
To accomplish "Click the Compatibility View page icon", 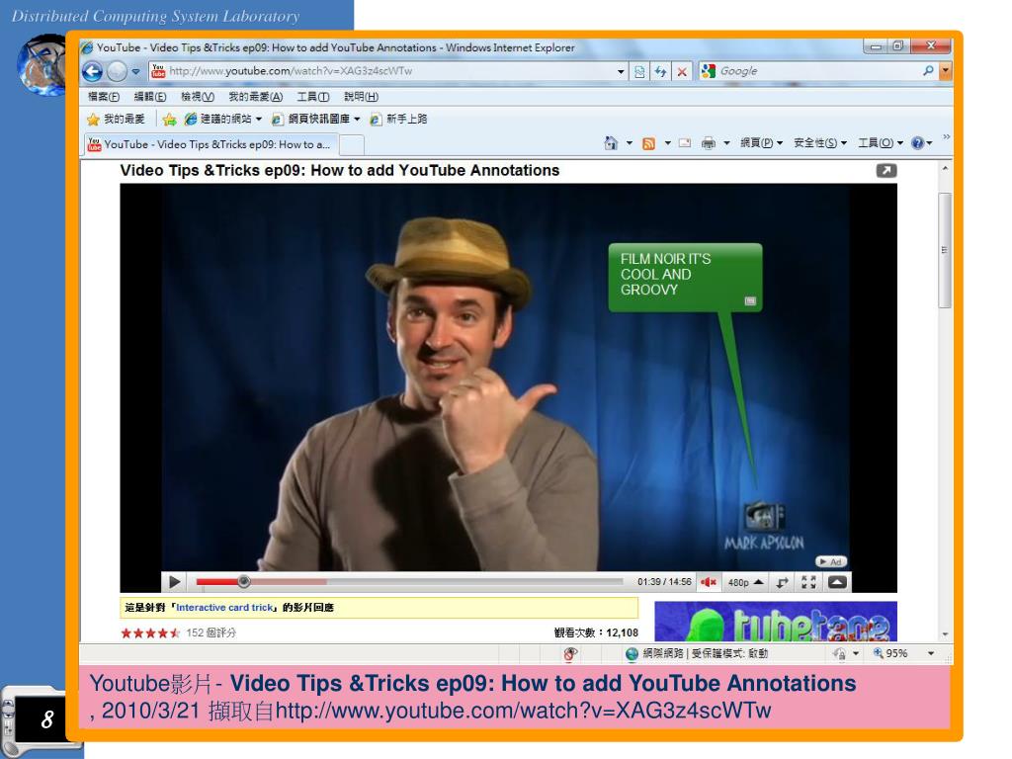I will point(639,71).
